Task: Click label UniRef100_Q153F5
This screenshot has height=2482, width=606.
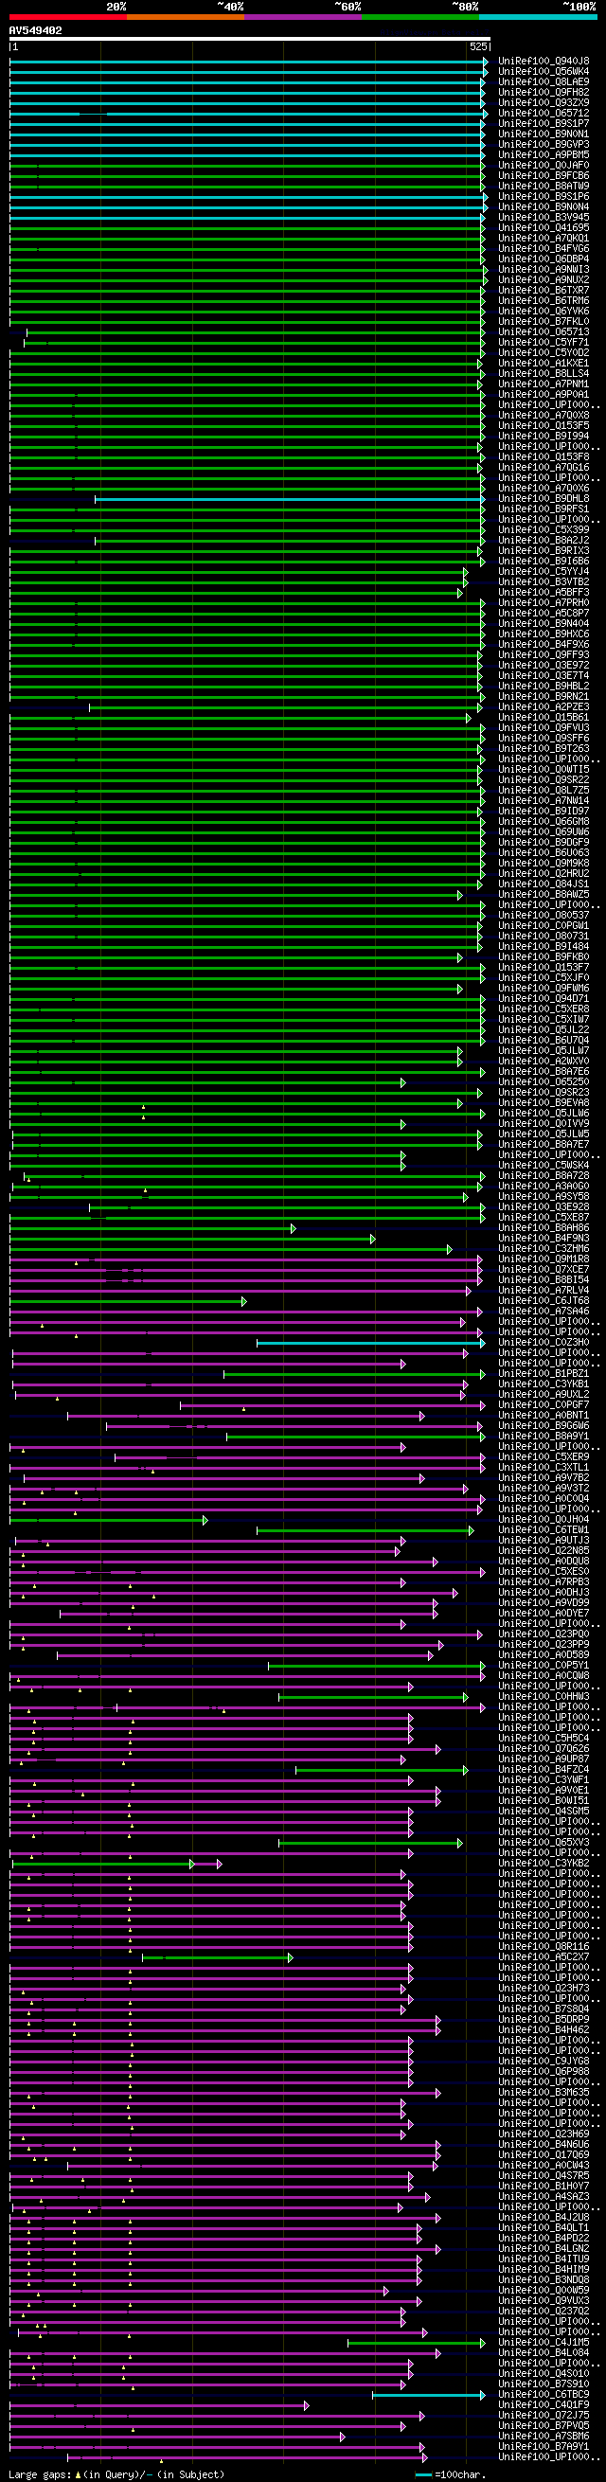Action: click(x=544, y=426)
